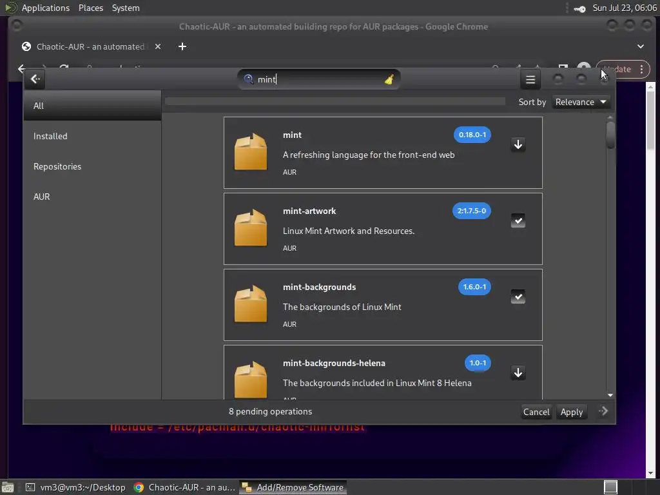Viewport: 660px width, 495px height.
Task: Select the All category
Action: (92, 106)
